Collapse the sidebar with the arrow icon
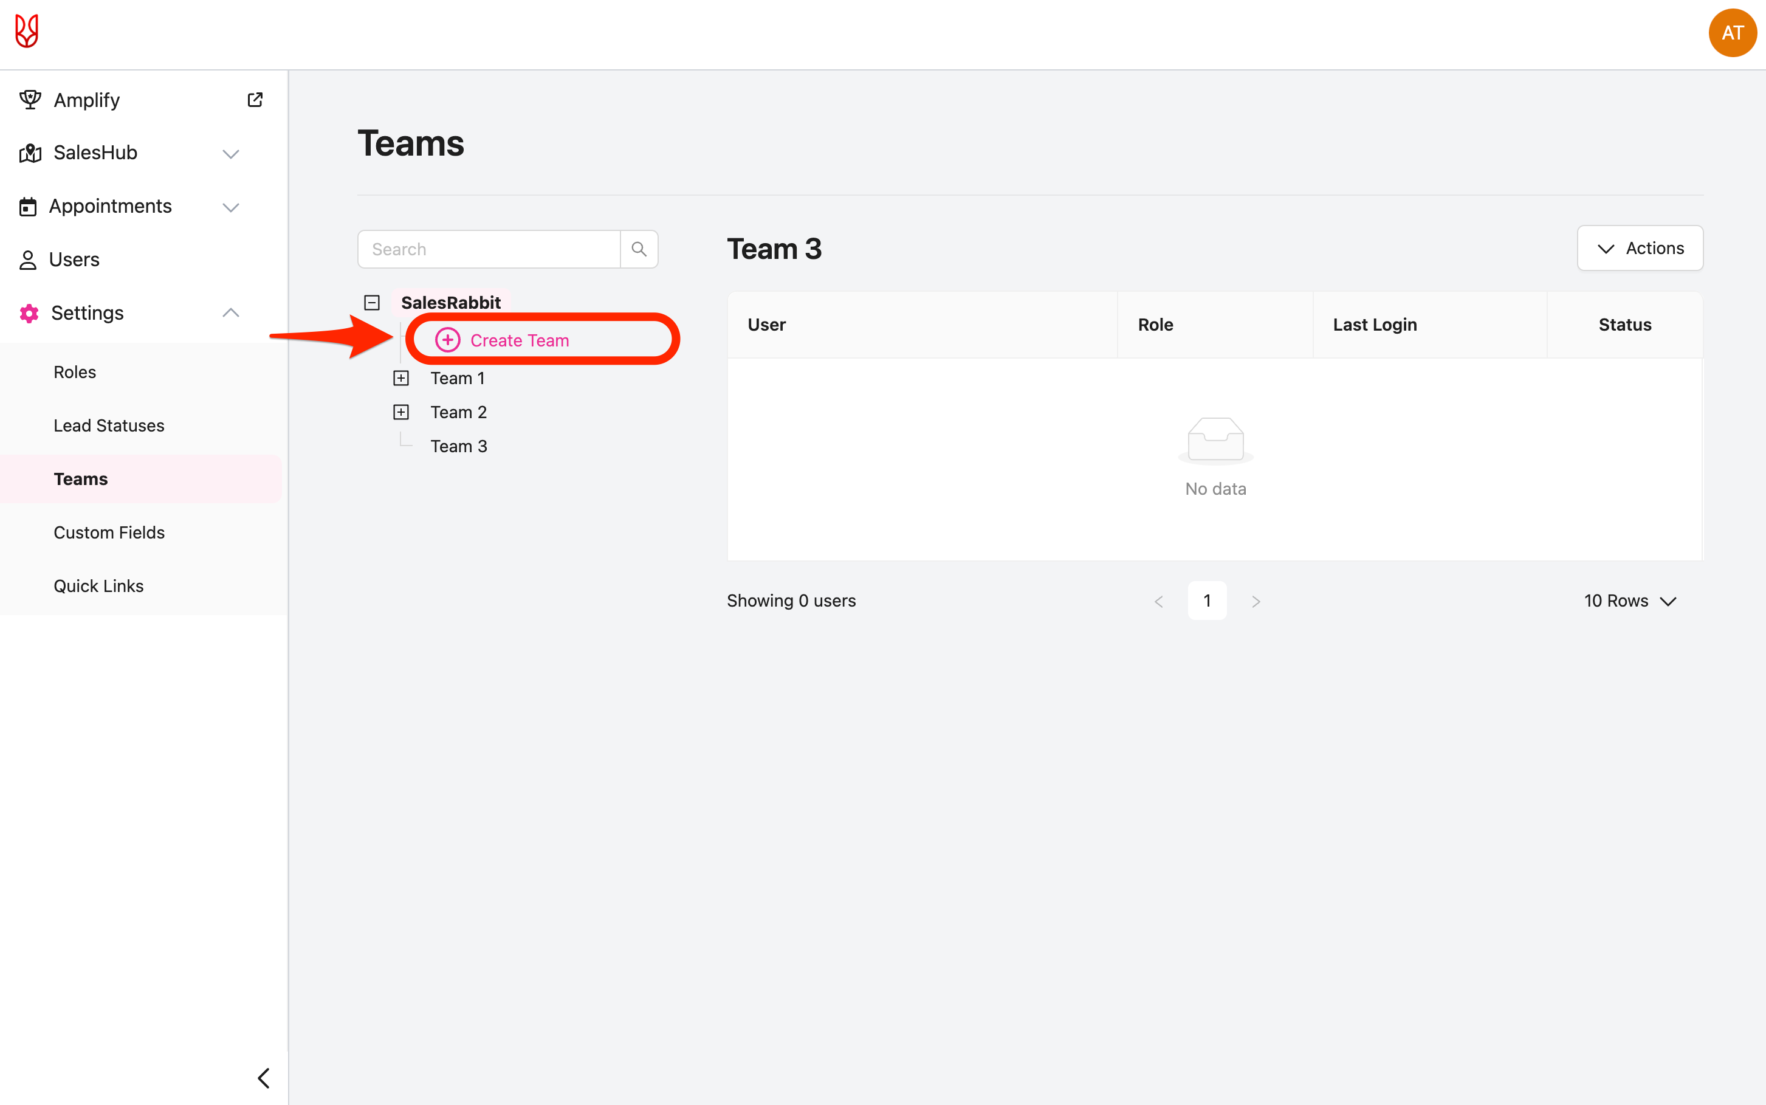Image resolution: width=1766 pixels, height=1105 pixels. coord(264,1077)
